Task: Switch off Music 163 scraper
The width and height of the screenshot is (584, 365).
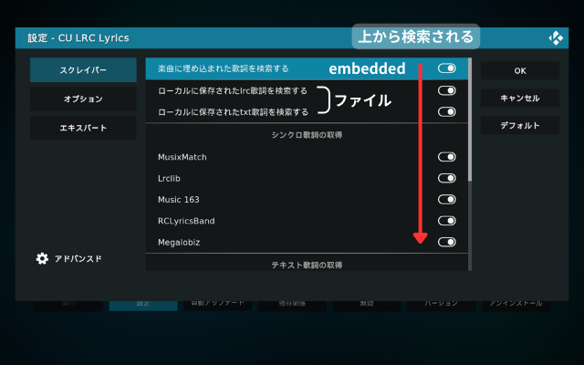Action: (446, 199)
